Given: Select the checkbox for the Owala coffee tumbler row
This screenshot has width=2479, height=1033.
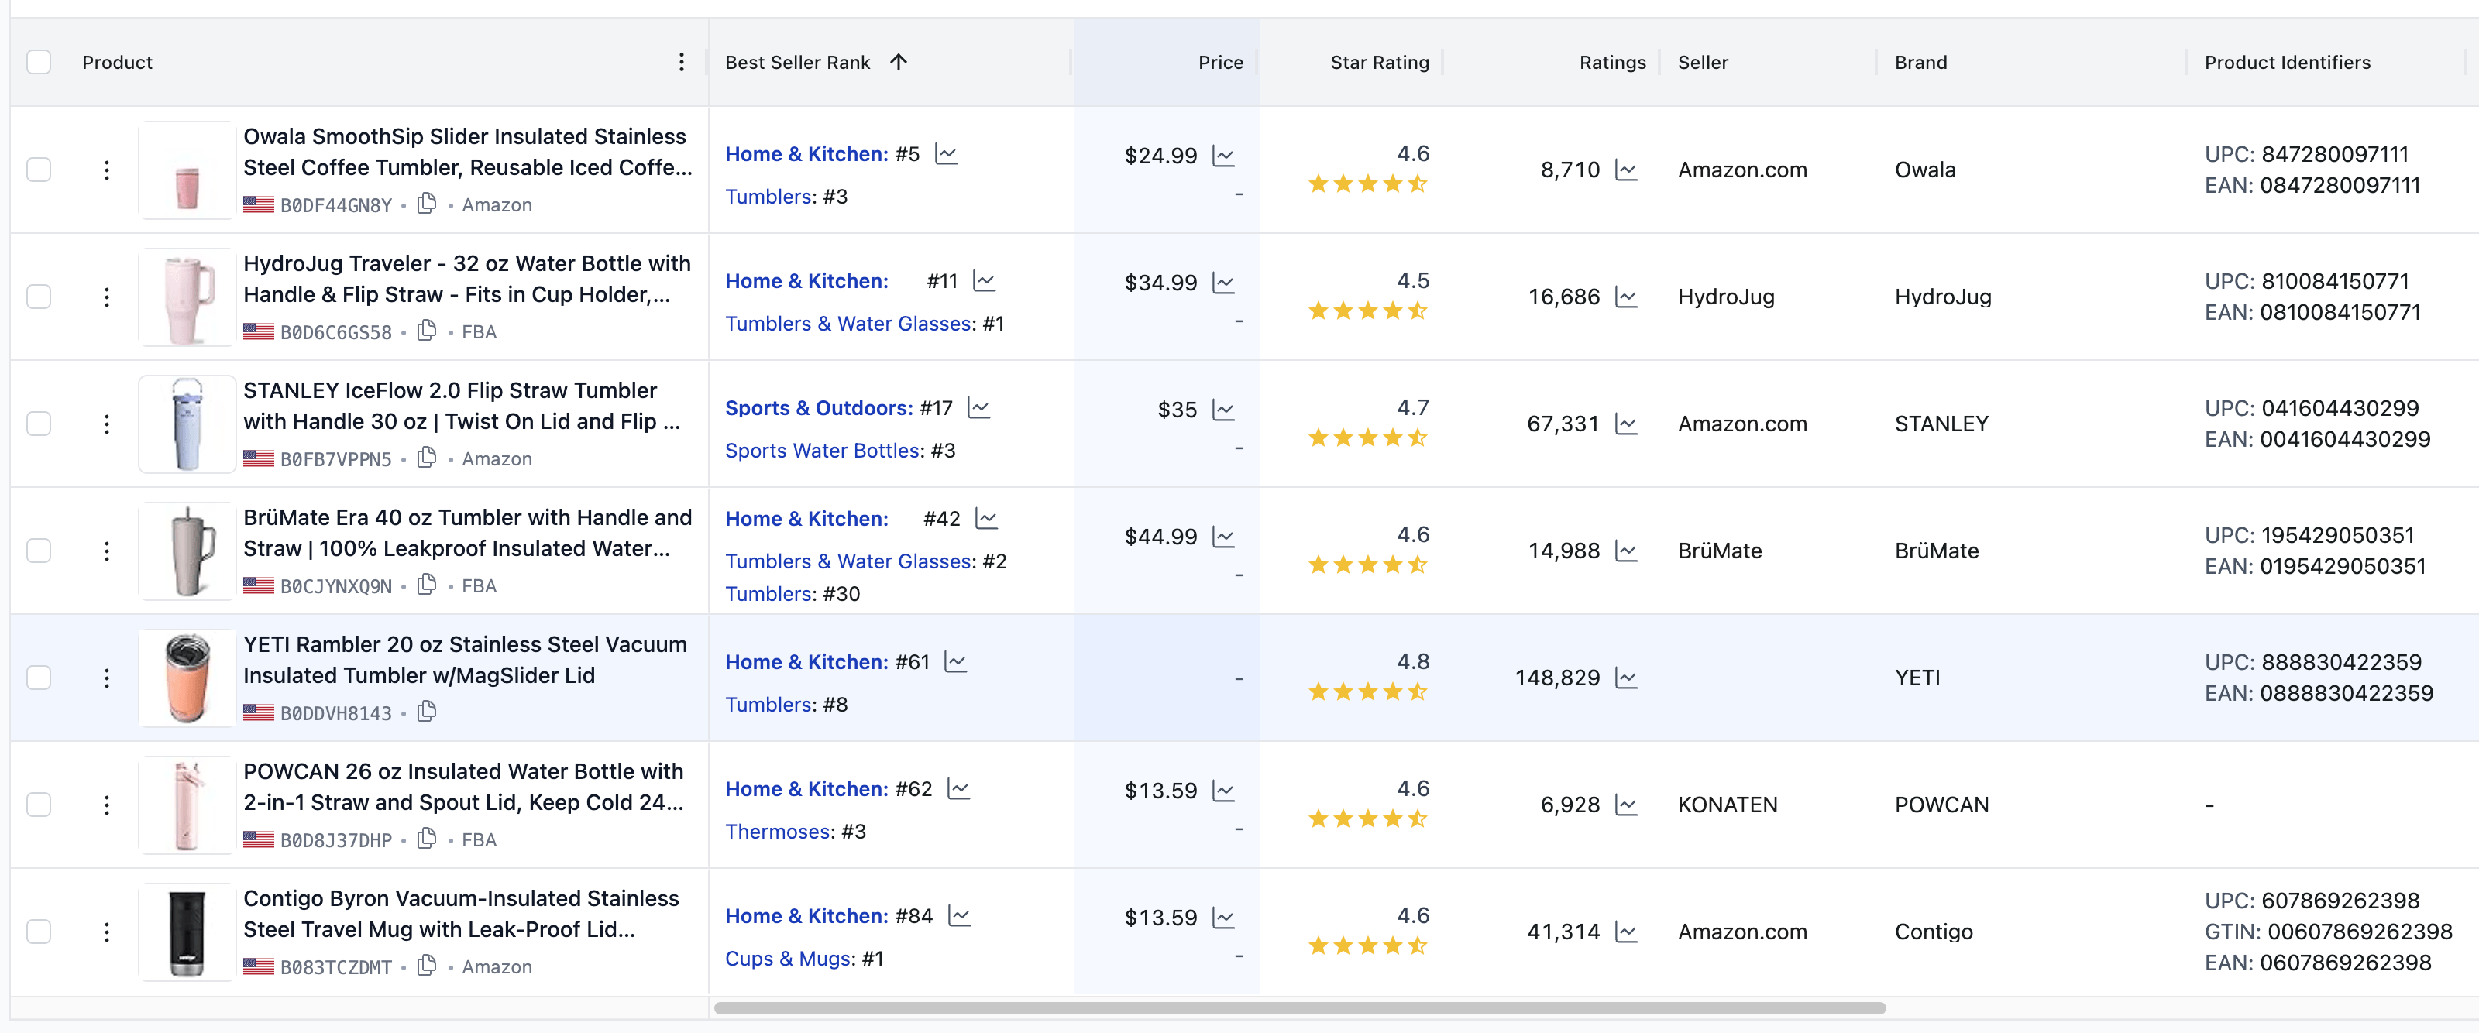Looking at the screenshot, I should 39,170.
